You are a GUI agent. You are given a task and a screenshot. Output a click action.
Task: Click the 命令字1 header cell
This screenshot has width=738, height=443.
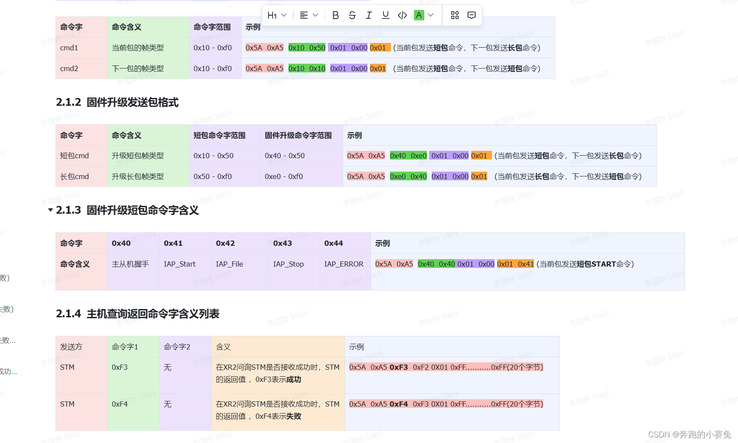133,347
